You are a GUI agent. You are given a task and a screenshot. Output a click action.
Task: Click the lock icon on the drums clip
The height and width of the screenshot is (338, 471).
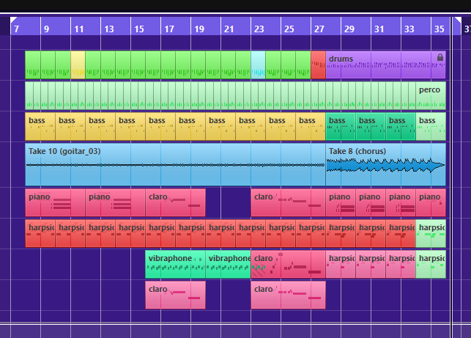pyautogui.click(x=440, y=58)
